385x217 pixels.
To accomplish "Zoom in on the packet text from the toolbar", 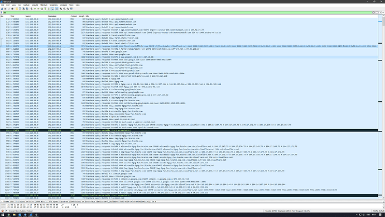I will pyautogui.click(x=61, y=8).
